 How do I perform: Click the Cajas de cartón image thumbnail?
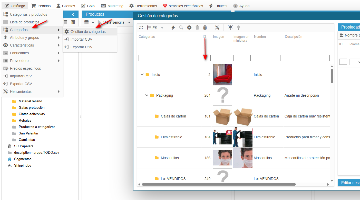(222, 116)
